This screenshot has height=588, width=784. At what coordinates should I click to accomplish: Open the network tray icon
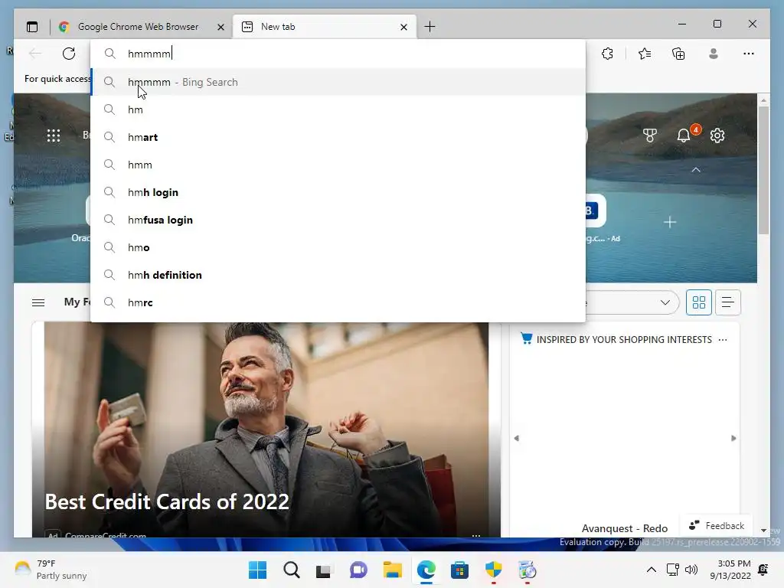tap(672, 570)
